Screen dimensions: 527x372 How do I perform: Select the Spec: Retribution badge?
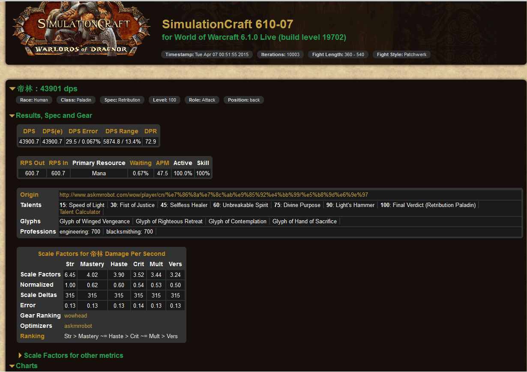pos(122,100)
